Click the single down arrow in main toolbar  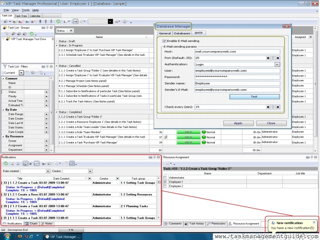pos(51,22)
